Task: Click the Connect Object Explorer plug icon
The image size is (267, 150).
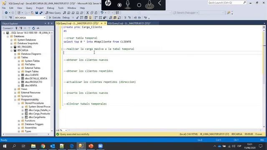Action: coord(17,28)
